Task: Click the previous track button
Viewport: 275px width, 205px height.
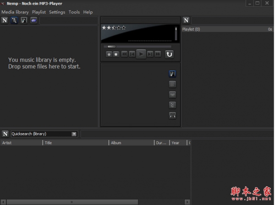Action: click(x=132, y=54)
